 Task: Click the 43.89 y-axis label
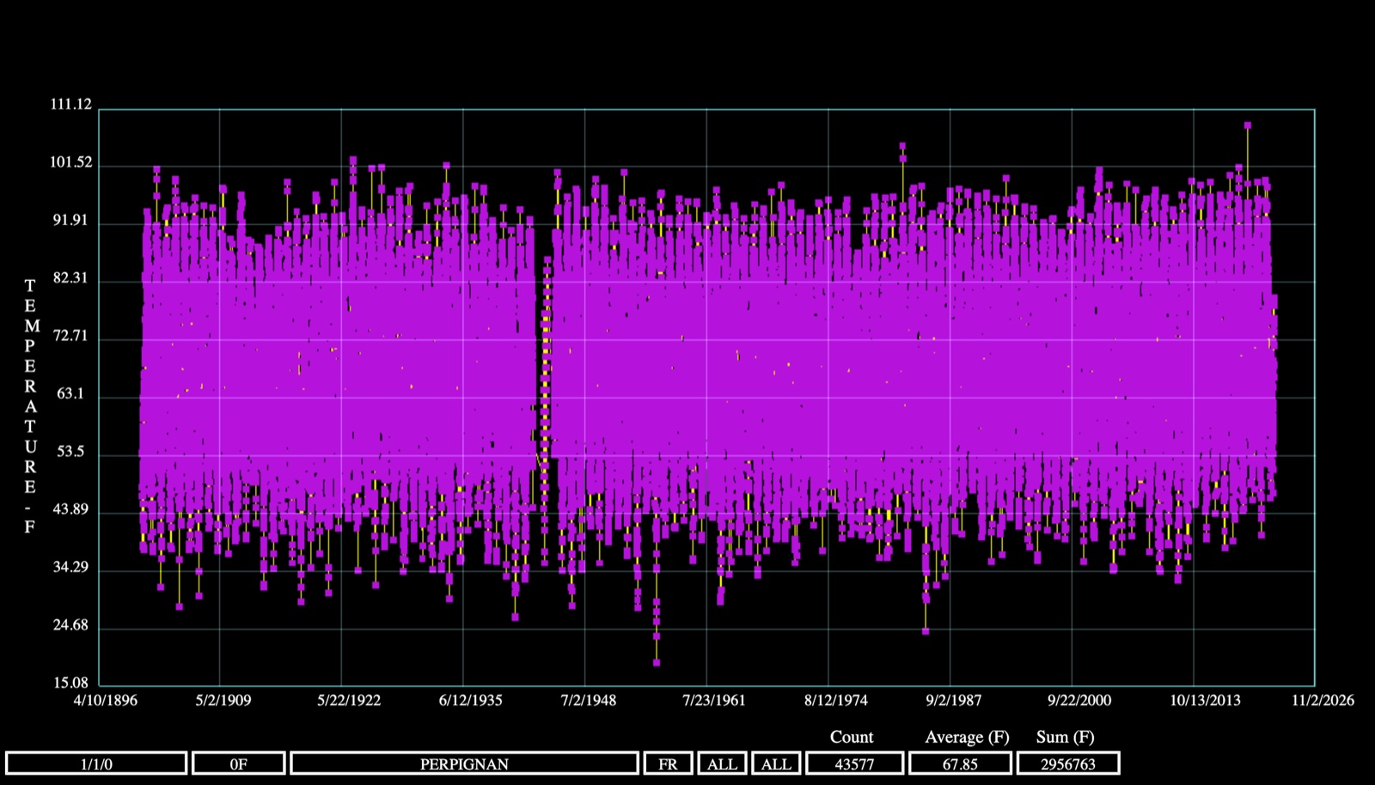[x=70, y=508]
